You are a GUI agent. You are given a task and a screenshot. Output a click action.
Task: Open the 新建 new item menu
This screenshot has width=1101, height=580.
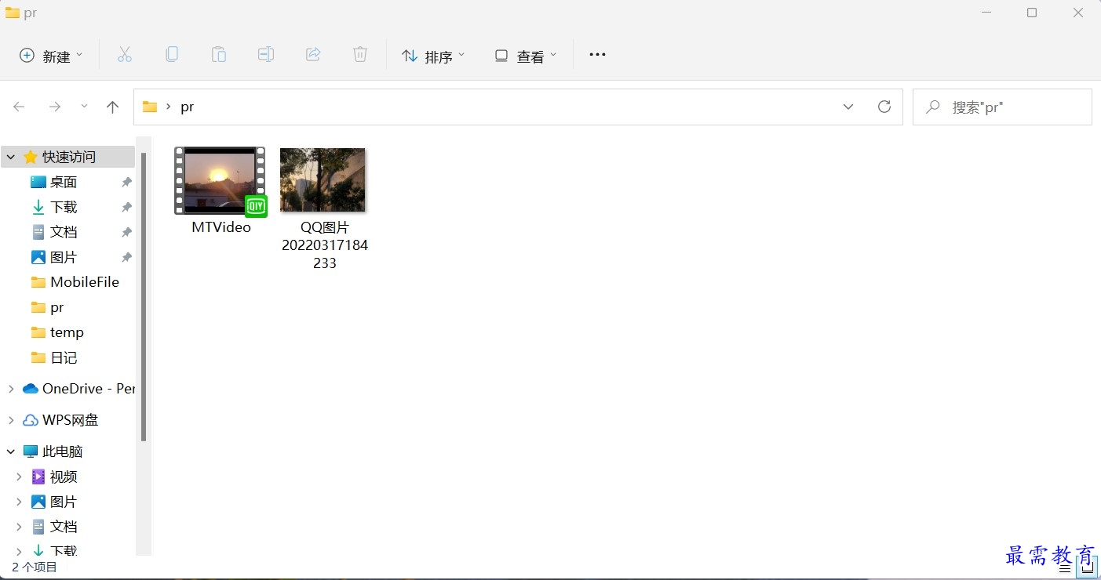click(x=50, y=56)
